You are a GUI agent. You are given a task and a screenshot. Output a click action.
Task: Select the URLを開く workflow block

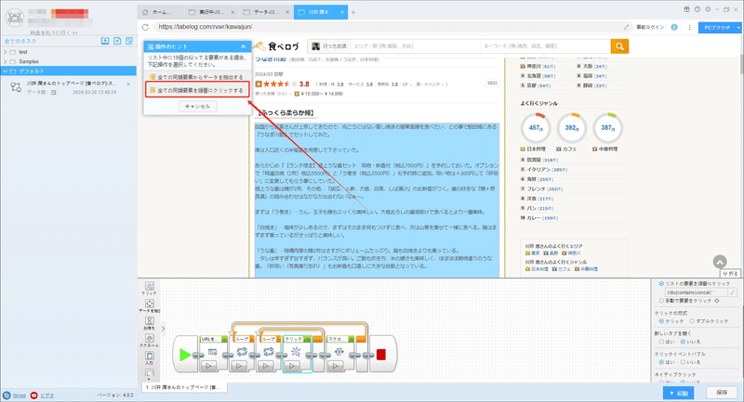(213, 352)
